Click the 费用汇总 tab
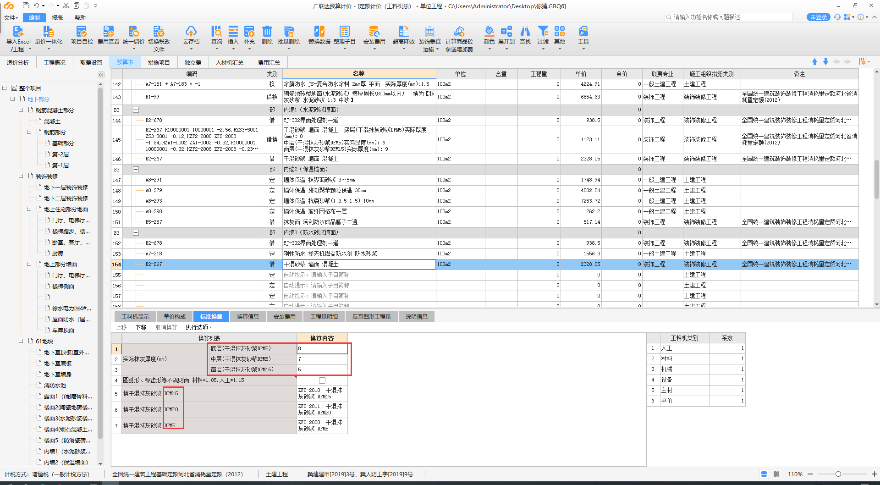This screenshot has height=485, width=880. (269, 62)
